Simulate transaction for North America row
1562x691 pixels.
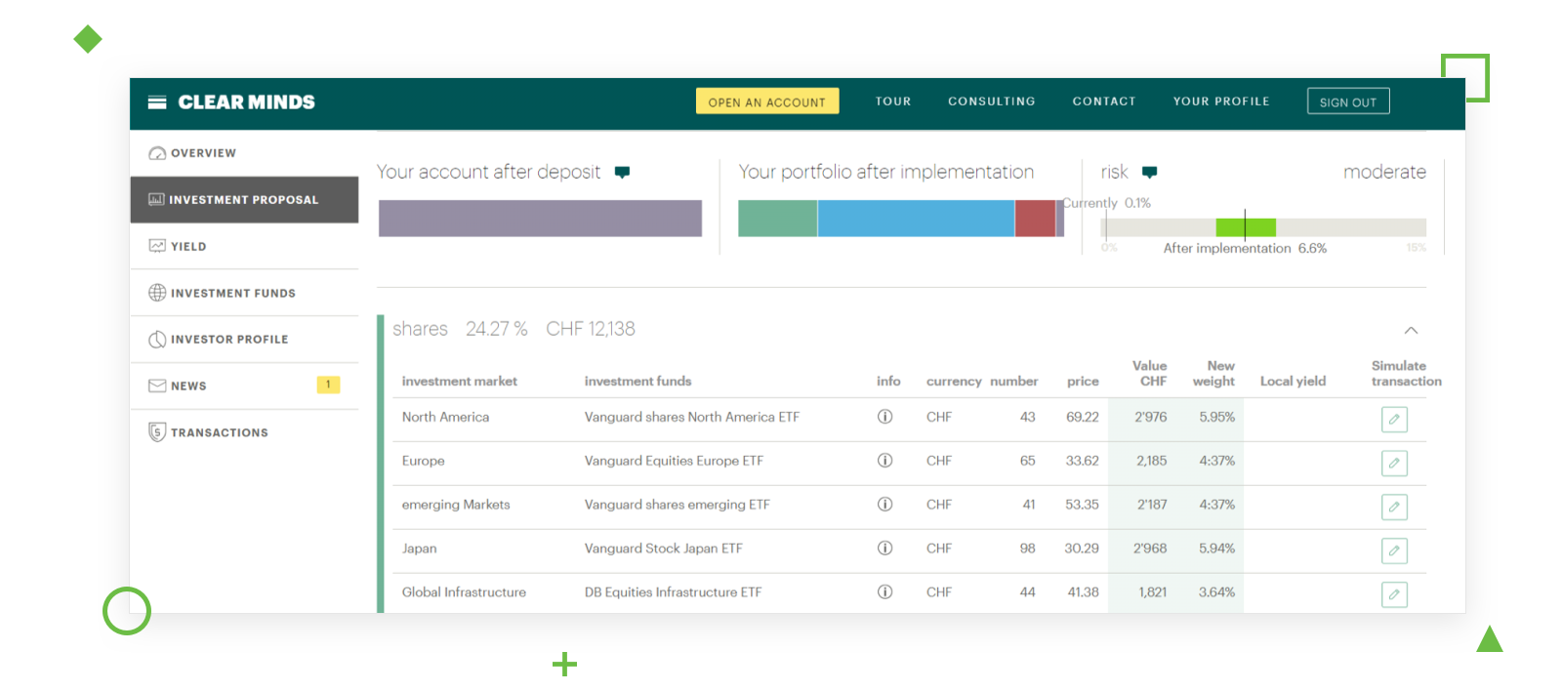(x=1394, y=420)
